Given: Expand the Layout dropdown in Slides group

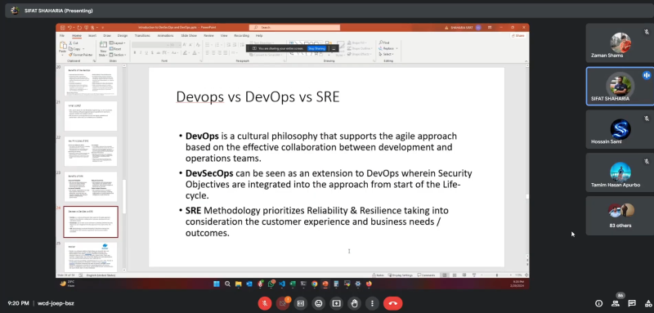Looking at the screenshot, I should tap(117, 43).
